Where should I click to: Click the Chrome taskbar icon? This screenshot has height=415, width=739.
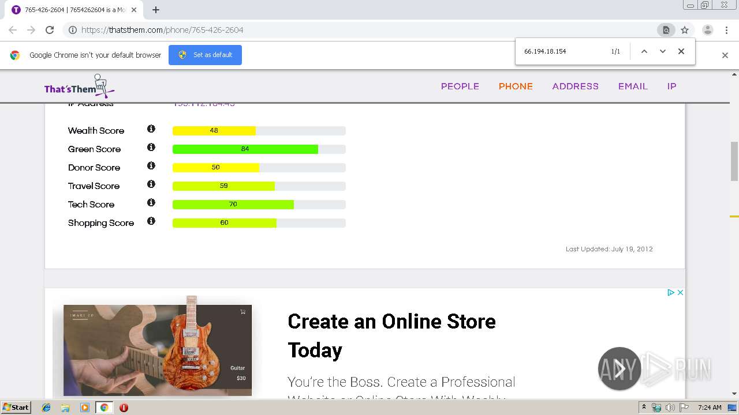pos(104,408)
